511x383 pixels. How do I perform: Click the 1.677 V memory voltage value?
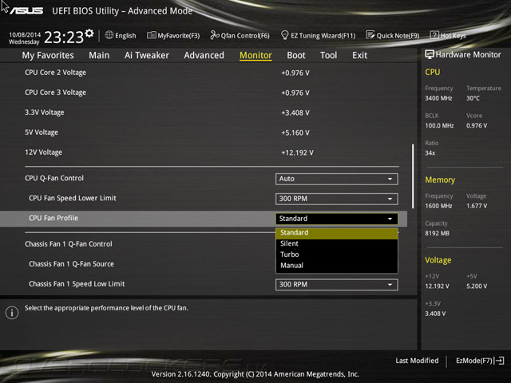point(477,206)
